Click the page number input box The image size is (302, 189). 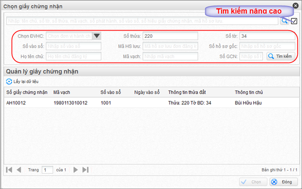pyautogui.click(x=47, y=170)
